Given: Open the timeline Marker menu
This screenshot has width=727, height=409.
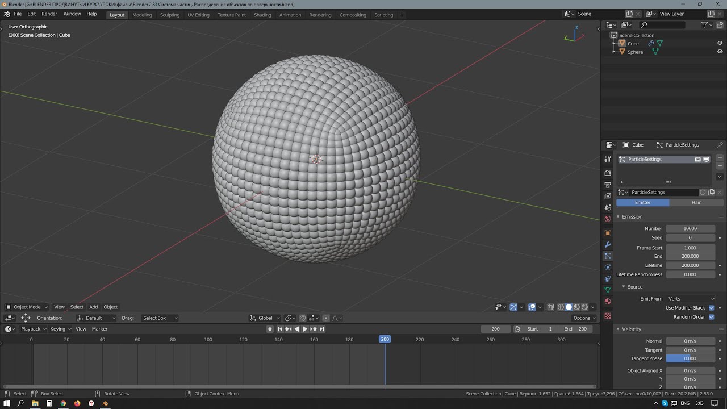Looking at the screenshot, I should (x=100, y=329).
